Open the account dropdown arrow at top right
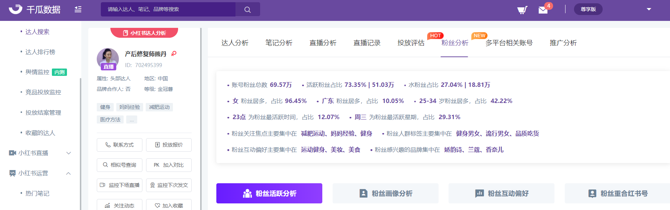This screenshot has width=670, height=210. click(x=649, y=9)
